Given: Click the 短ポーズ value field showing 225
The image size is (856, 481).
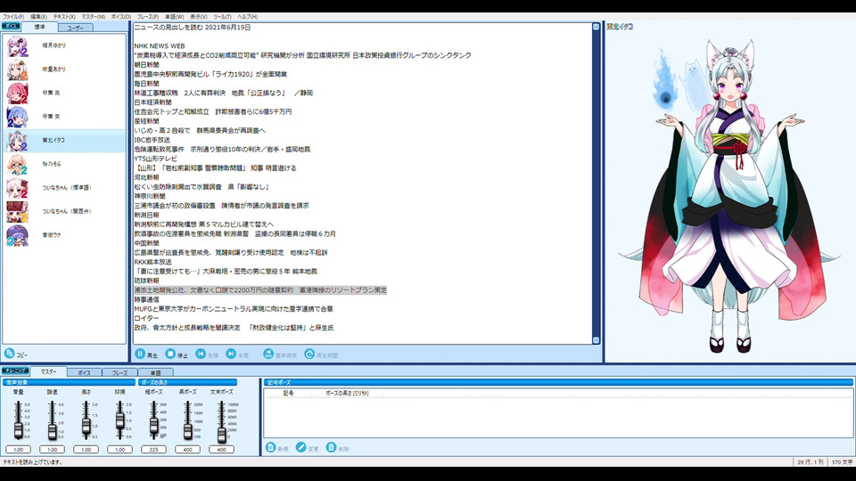Looking at the screenshot, I should click(x=153, y=449).
